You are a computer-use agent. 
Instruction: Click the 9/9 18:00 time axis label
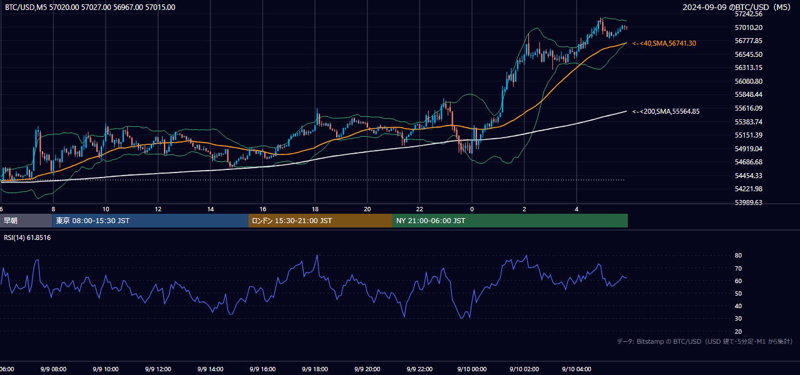pos(315,369)
